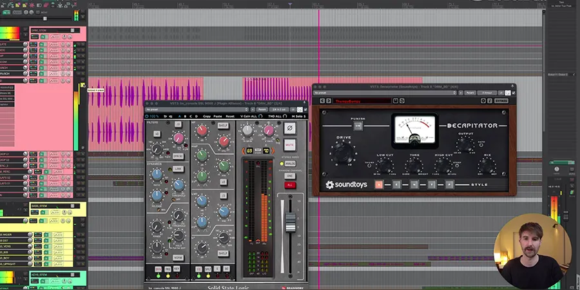Select bank D in SSL toolbar
The image size is (580, 290).
tap(196, 116)
